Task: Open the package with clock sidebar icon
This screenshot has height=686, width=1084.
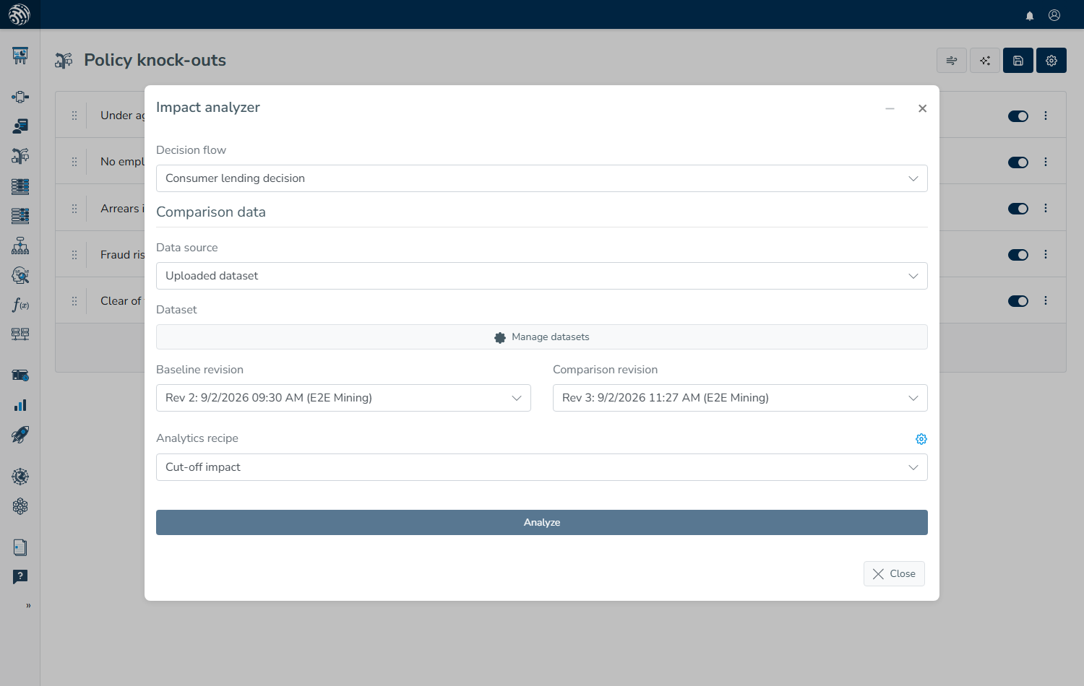Action: tap(20, 375)
